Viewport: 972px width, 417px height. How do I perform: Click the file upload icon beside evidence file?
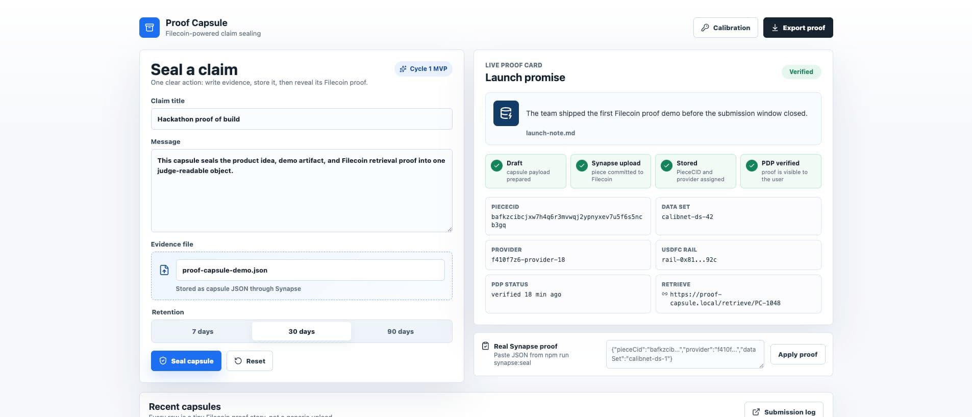(164, 270)
